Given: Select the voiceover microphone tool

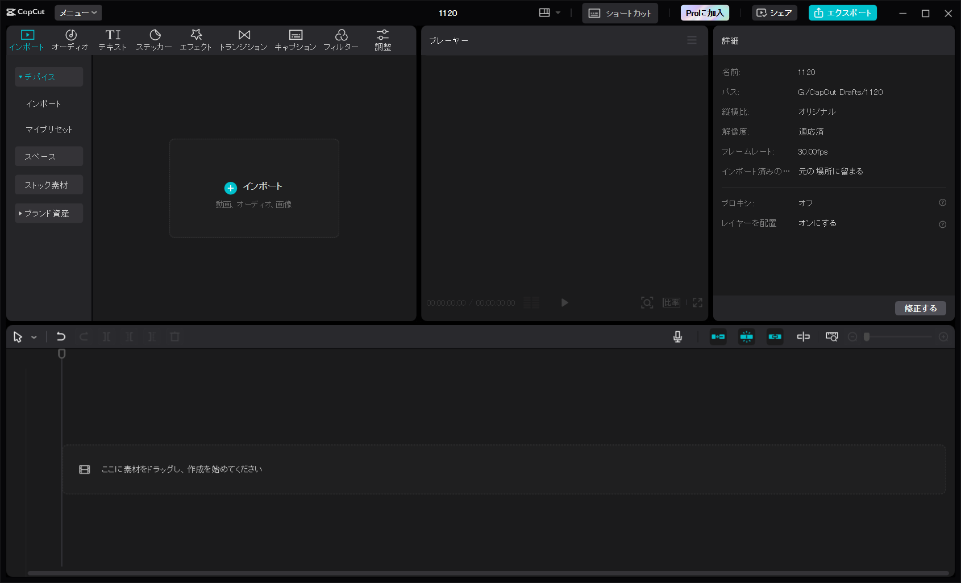Looking at the screenshot, I should click(677, 336).
